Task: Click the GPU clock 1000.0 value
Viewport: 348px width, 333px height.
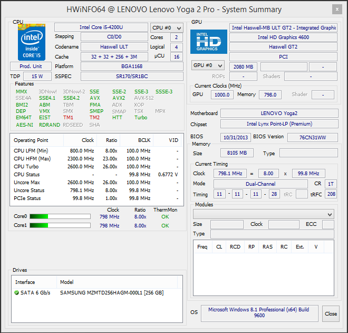Action: tap(222, 94)
